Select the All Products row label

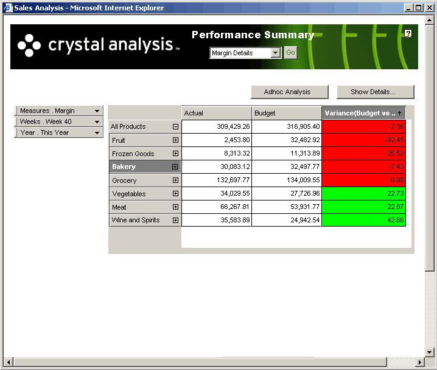tap(145, 126)
